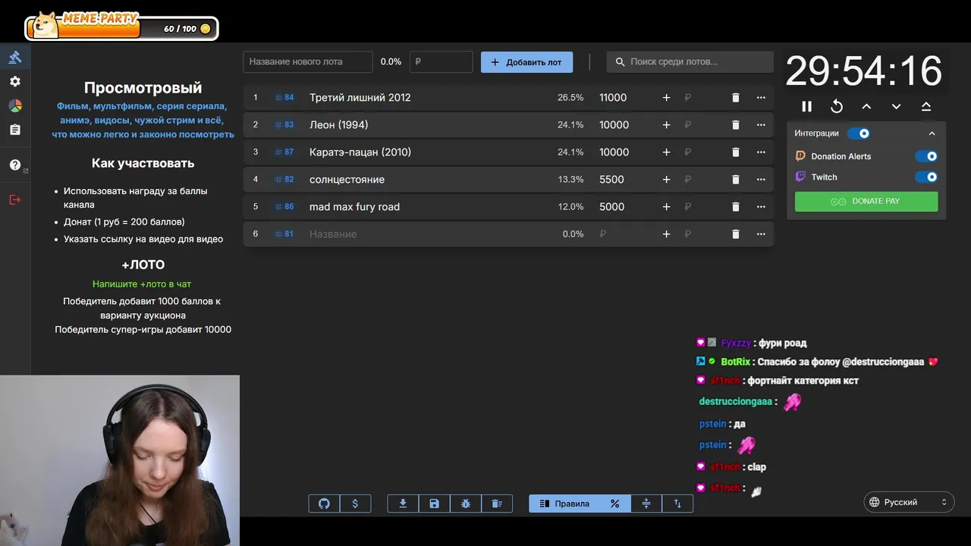Click the red logout icon in sidebar
971x546 pixels.
tap(15, 199)
